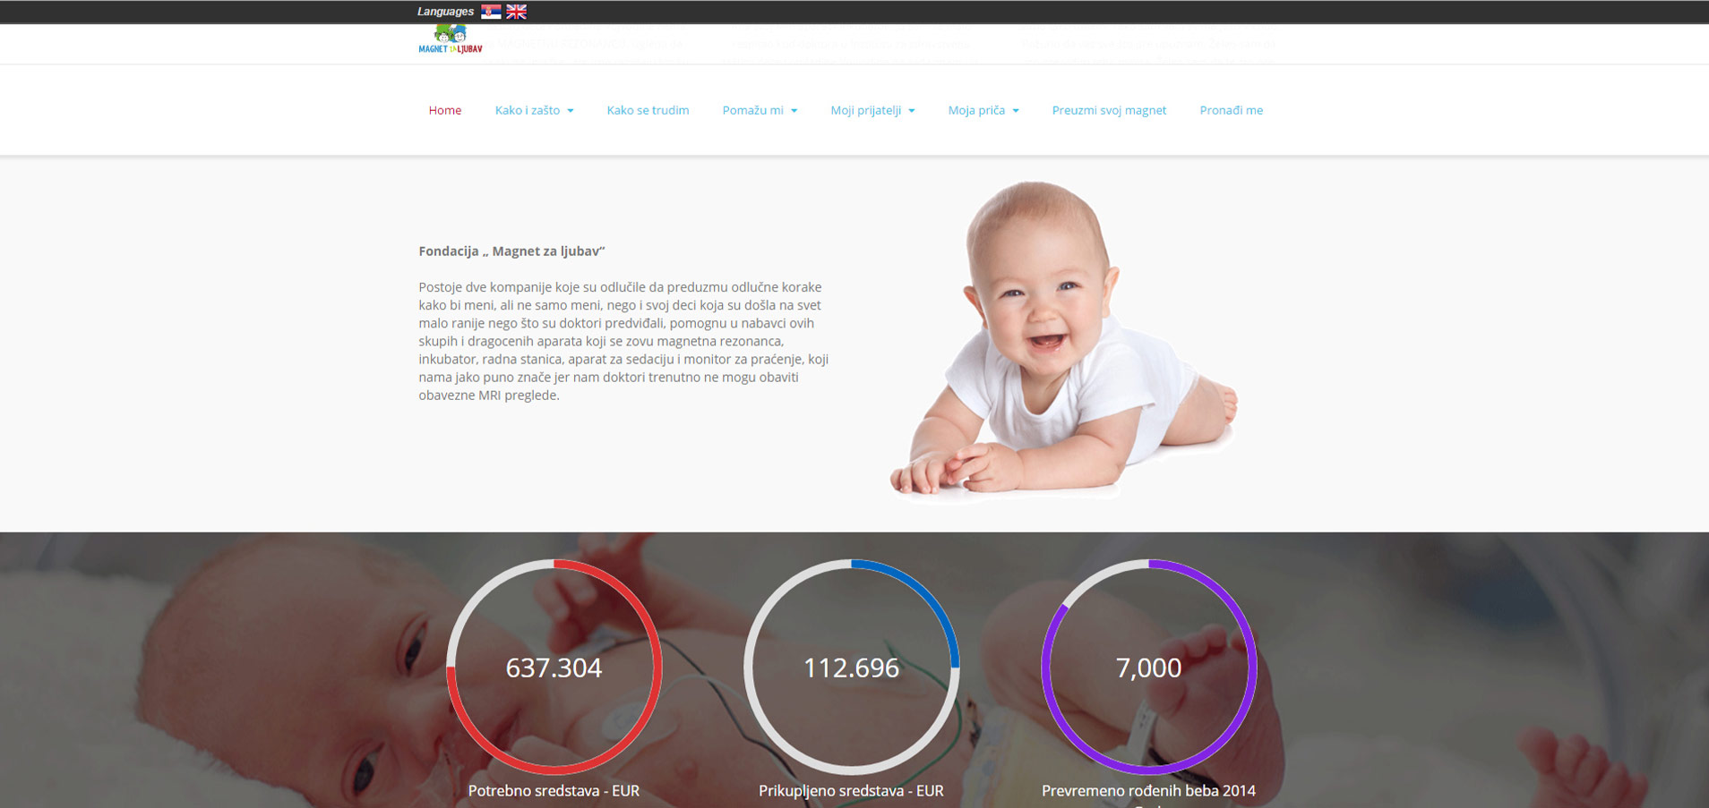1709x808 pixels.
Task: Open the Home menu item
Action: (445, 110)
